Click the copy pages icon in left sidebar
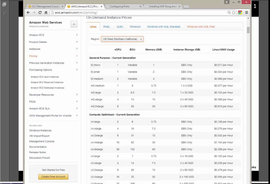270x184 pixels. click(x=4, y=4)
